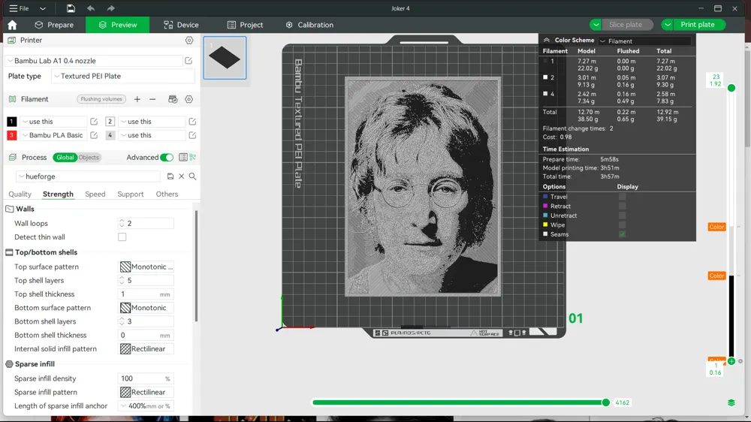Open Support settings tab
This screenshot has width=751, height=422.
(x=130, y=194)
